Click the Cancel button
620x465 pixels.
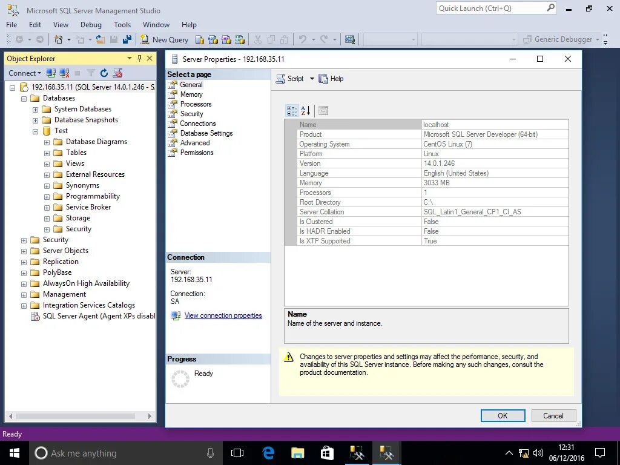(x=553, y=415)
